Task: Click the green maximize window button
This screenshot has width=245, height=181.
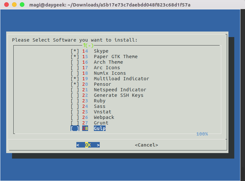Action: (x=22, y=5)
